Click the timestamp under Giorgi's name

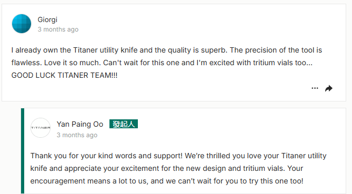[58, 29]
